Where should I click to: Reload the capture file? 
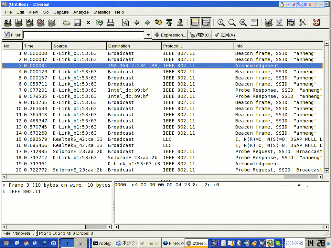point(99,23)
